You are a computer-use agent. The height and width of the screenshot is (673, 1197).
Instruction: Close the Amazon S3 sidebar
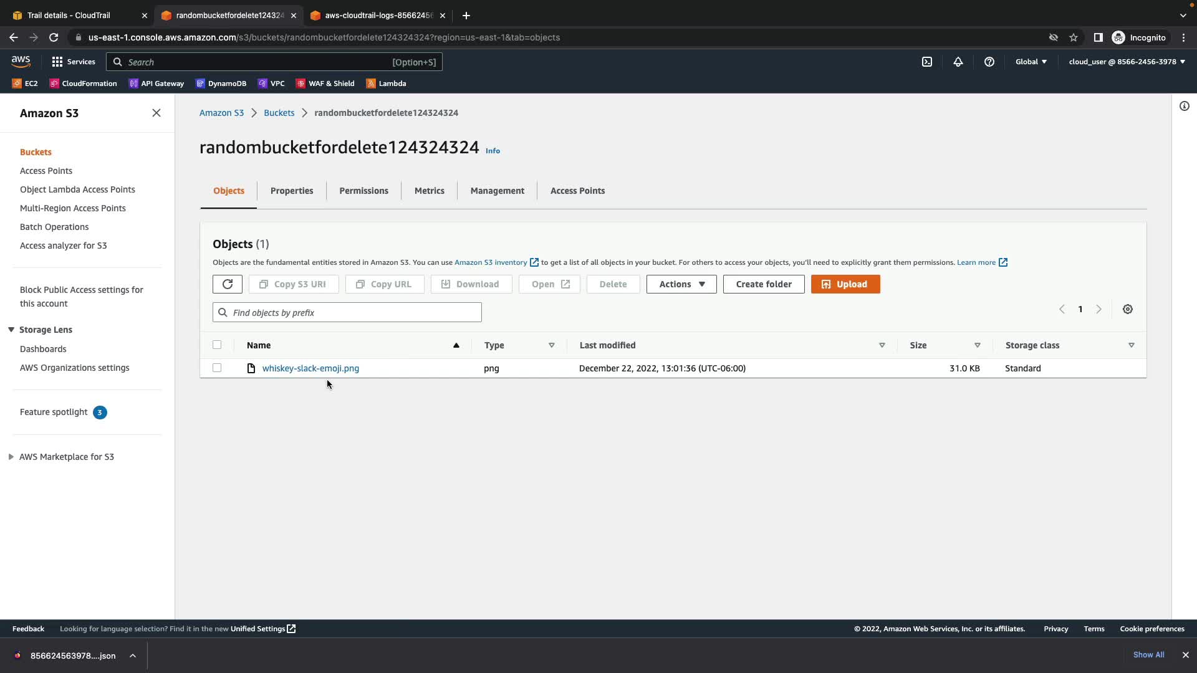(x=156, y=113)
